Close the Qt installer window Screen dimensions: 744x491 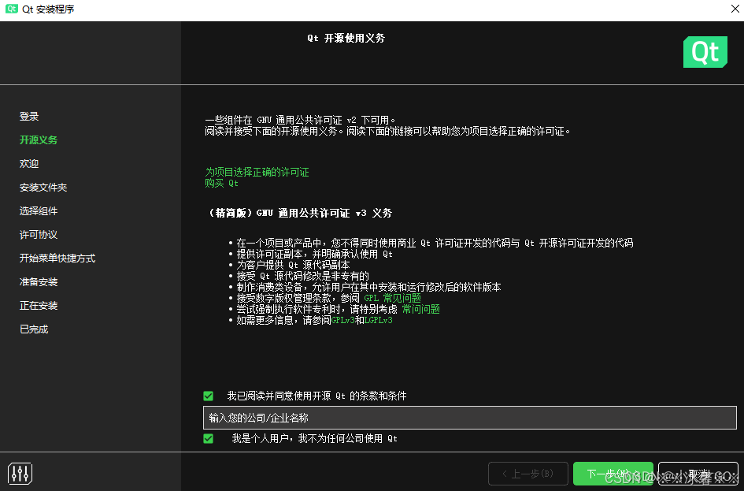[735, 9]
